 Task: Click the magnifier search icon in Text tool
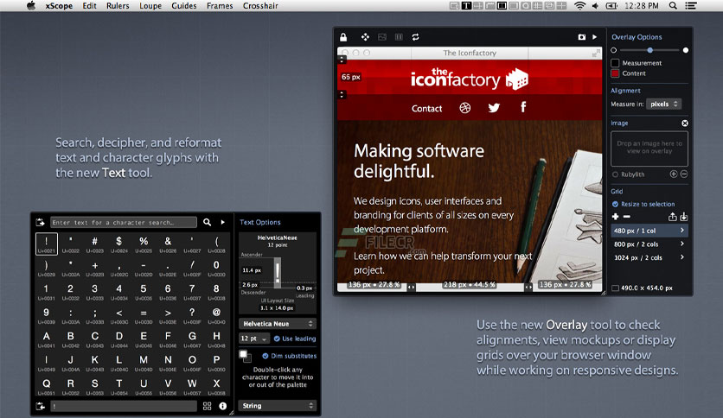[207, 222]
